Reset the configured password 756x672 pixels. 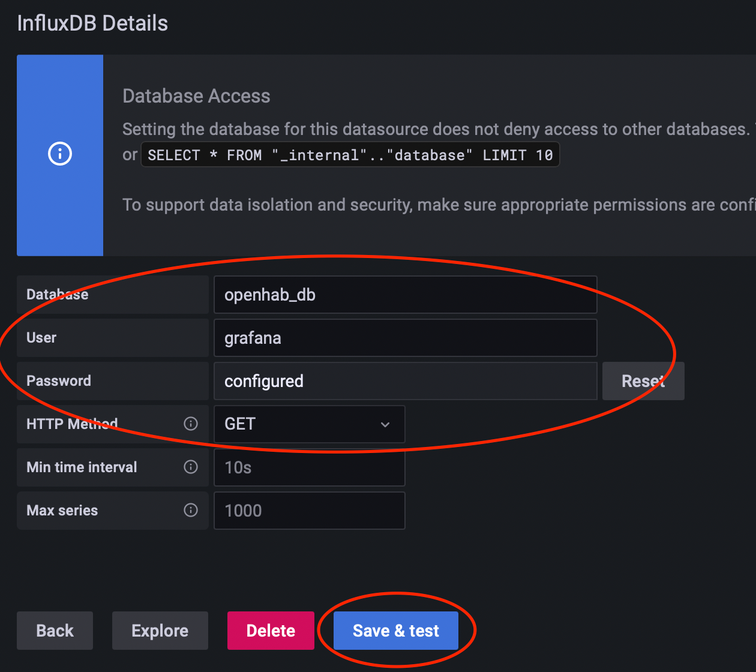coord(643,381)
